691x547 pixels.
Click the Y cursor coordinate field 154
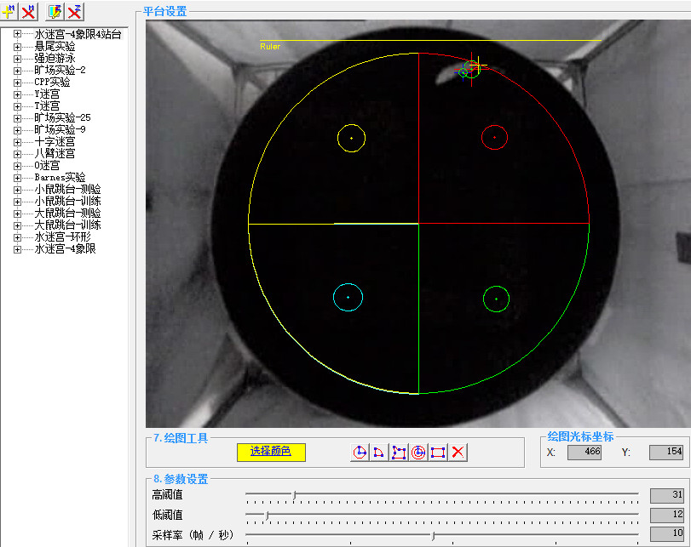666,452
